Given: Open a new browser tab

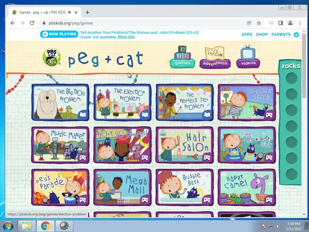Looking at the screenshot, I should pyautogui.click(x=88, y=12).
